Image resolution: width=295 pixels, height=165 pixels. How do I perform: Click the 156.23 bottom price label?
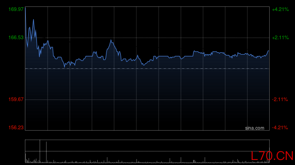point(16,127)
